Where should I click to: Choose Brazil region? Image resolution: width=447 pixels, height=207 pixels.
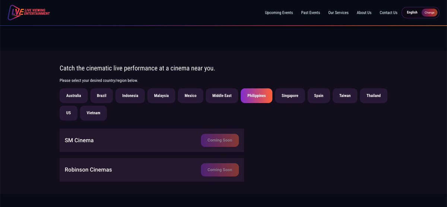coord(101,95)
